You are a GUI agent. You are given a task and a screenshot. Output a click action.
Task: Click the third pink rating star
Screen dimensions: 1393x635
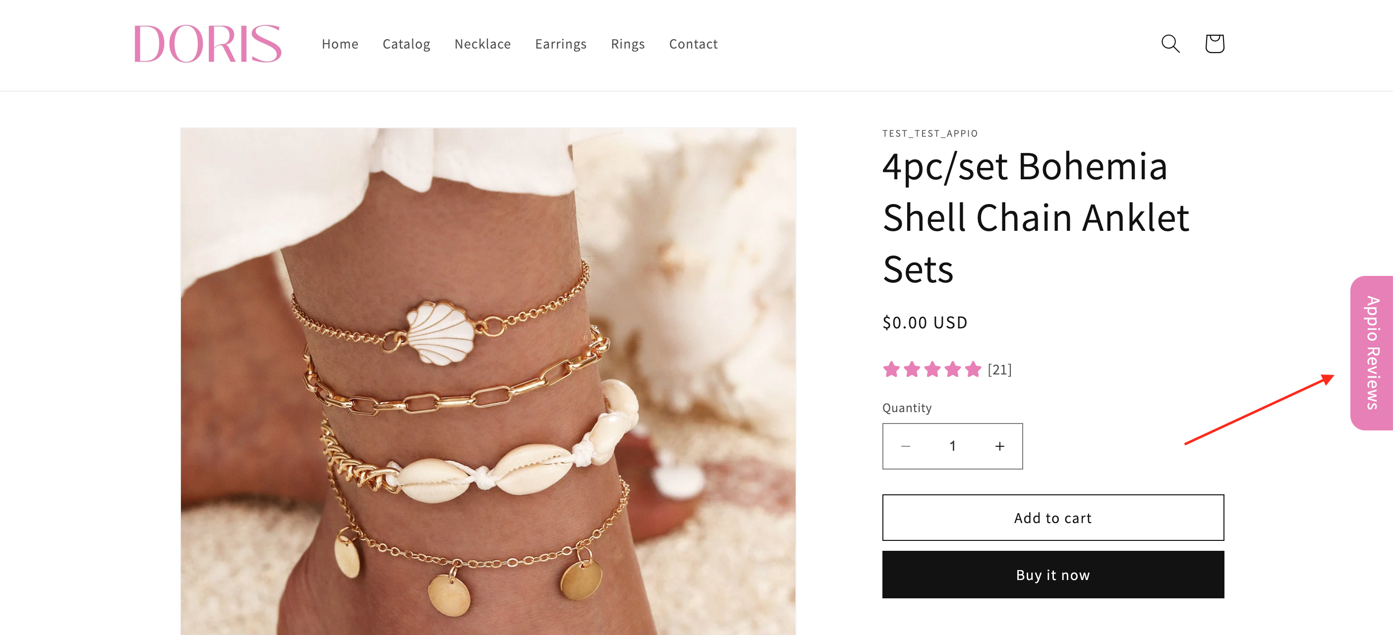[x=932, y=370]
